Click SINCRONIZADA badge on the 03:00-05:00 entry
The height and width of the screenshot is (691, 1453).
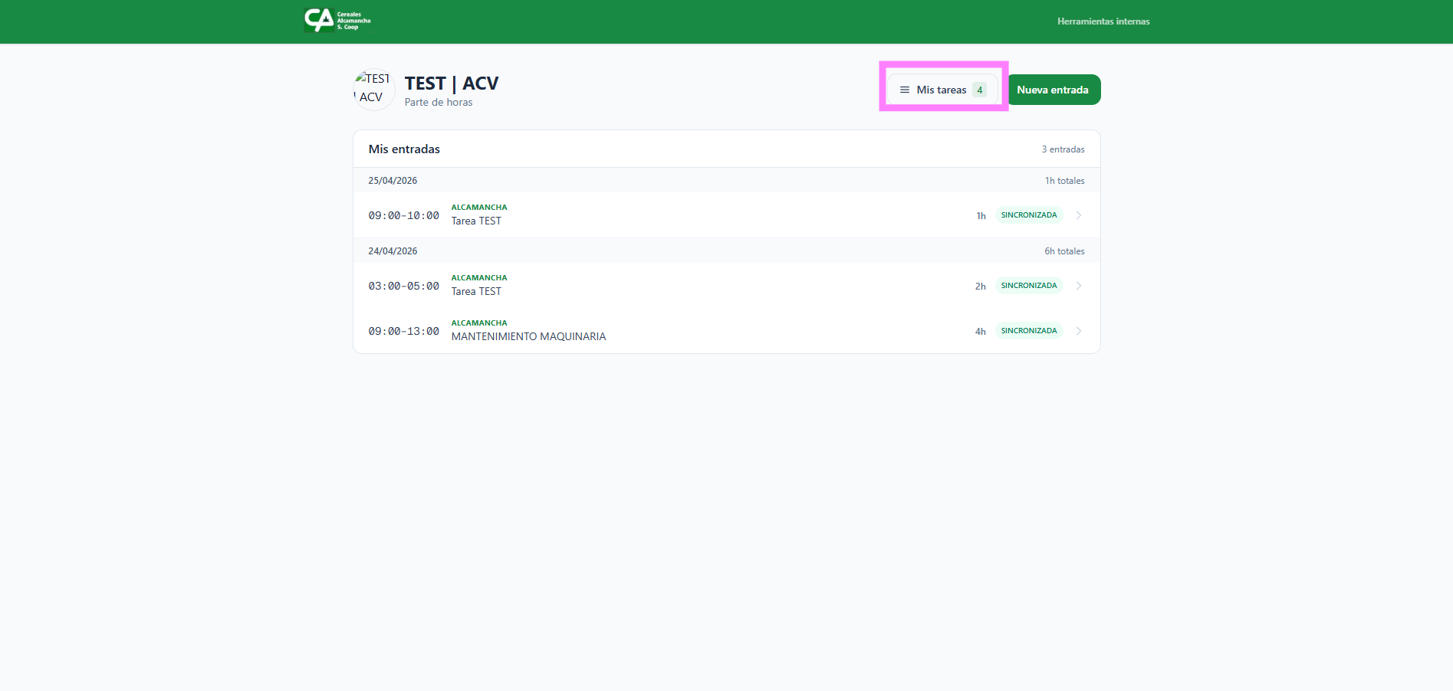click(x=1028, y=286)
